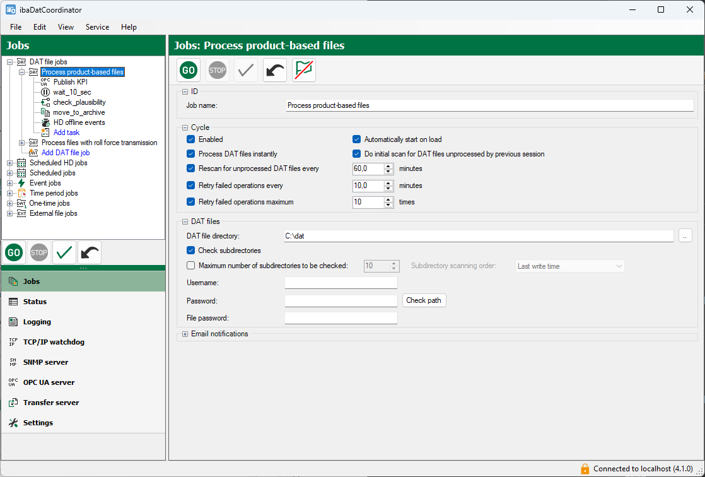Image resolution: width=705 pixels, height=477 pixels.
Task: Open the Help menu
Action: (129, 27)
